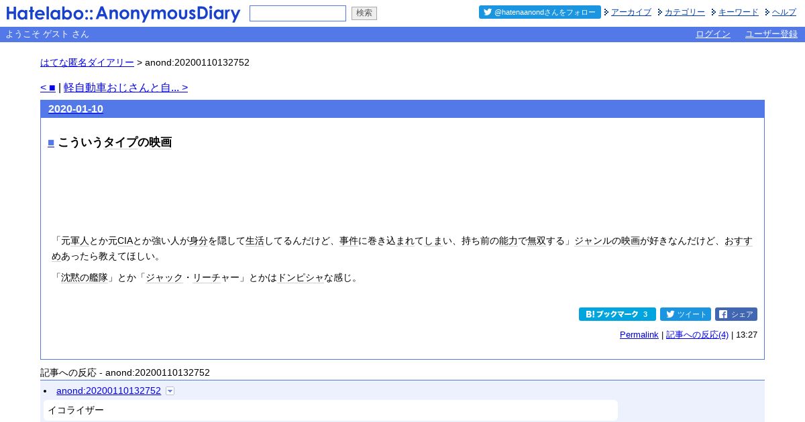Click the ツイート tweet button
Image resolution: width=805 pixels, height=422 pixels.
(686, 314)
